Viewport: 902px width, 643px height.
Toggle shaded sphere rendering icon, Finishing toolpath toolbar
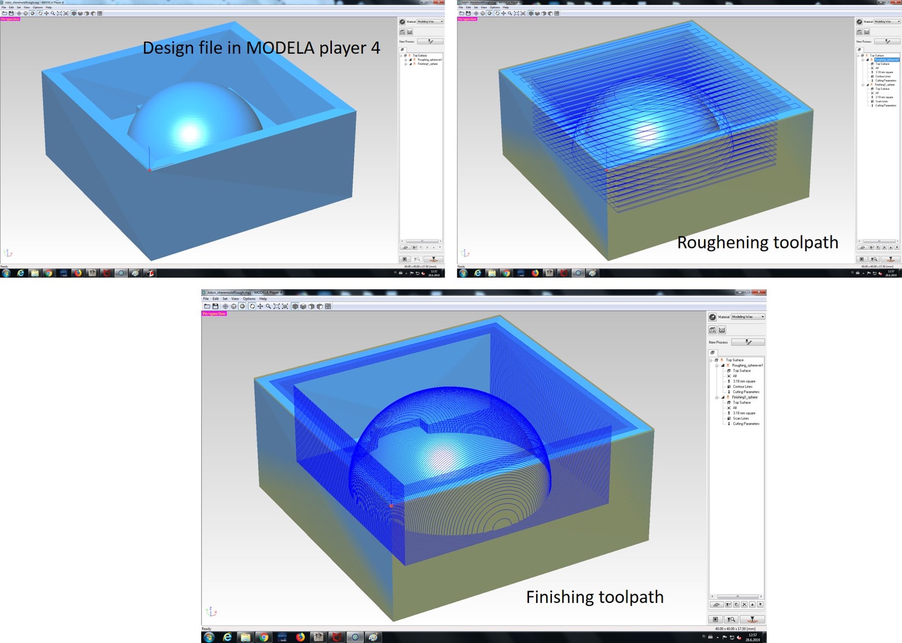pyautogui.click(x=242, y=307)
